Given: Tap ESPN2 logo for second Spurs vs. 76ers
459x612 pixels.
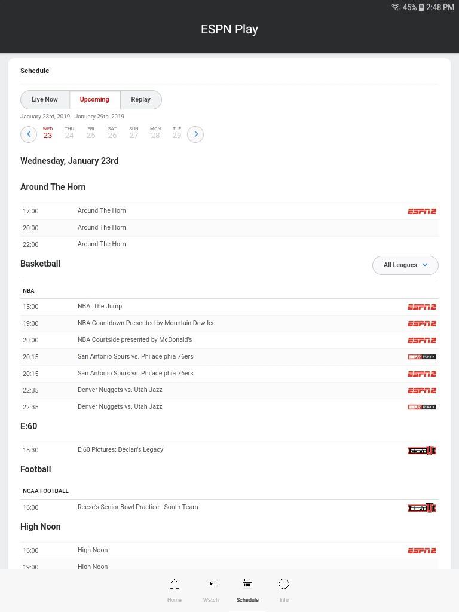Looking at the screenshot, I should coord(421,374).
